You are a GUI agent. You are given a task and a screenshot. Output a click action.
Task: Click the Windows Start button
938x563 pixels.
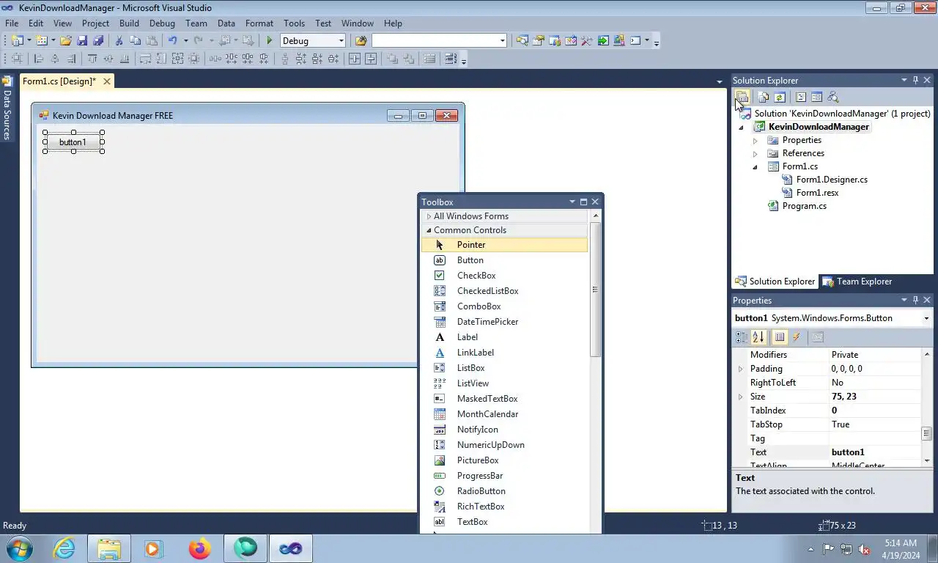tap(19, 548)
